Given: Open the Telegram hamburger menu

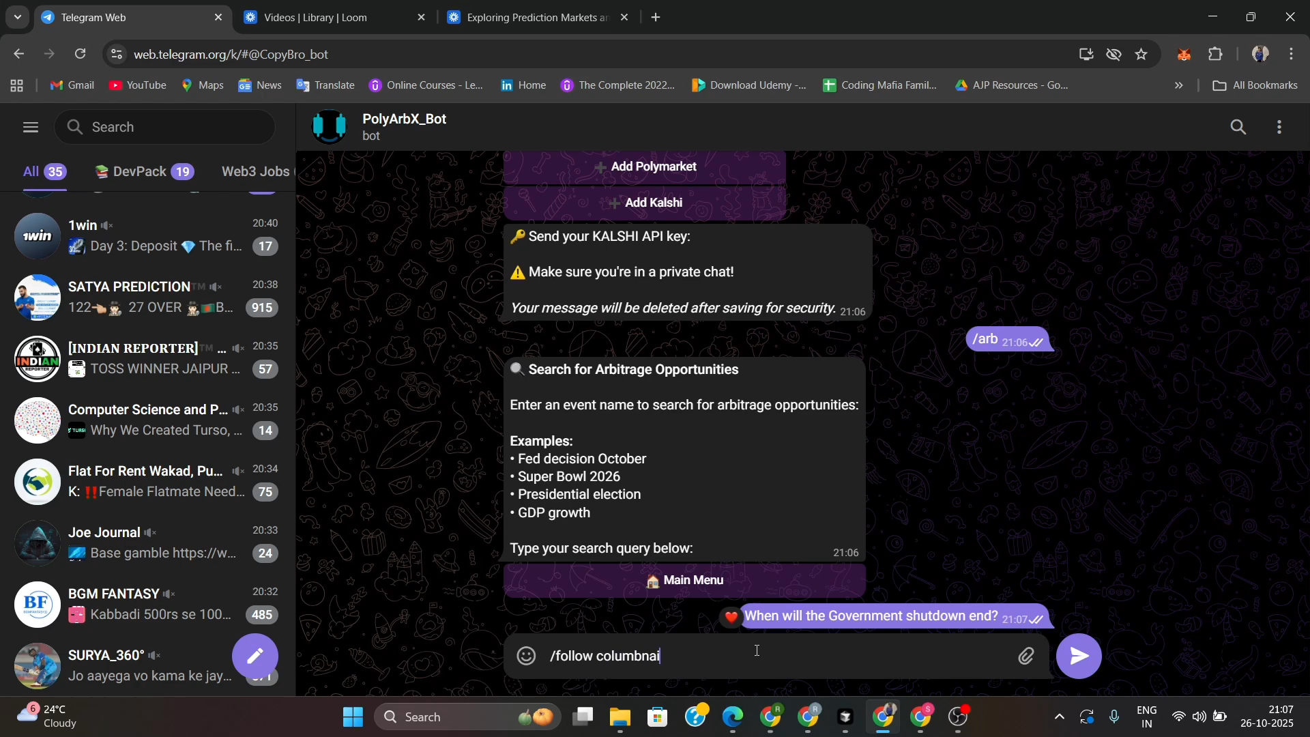Looking at the screenshot, I should click(30, 127).
